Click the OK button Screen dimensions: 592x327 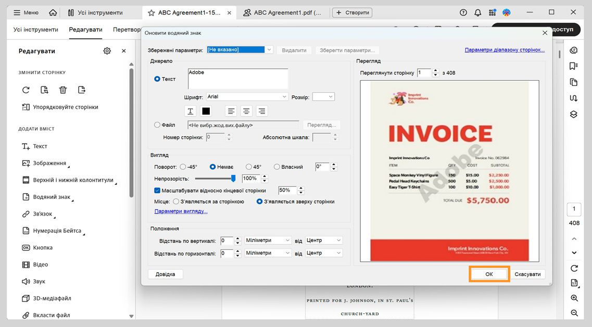pos(489,274)
